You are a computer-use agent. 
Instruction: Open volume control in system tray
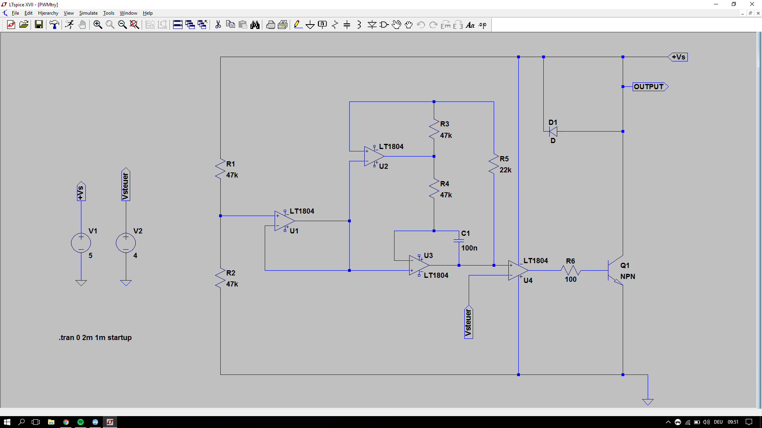[706, 422]
